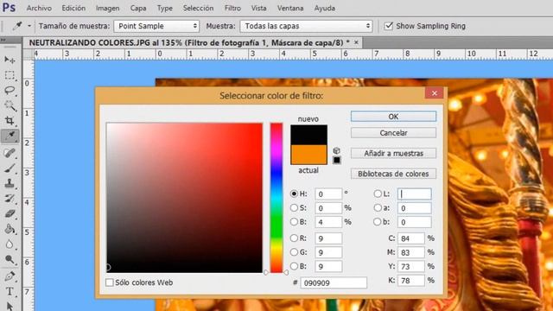Open the Capa menu
This screenshot has height=311, width=553.
pos(138,8)
